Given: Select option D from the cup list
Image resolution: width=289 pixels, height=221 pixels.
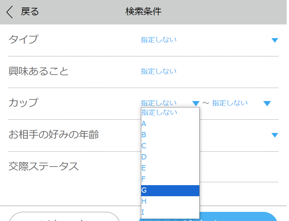Looking at the screenshot, I should point(144,157).
